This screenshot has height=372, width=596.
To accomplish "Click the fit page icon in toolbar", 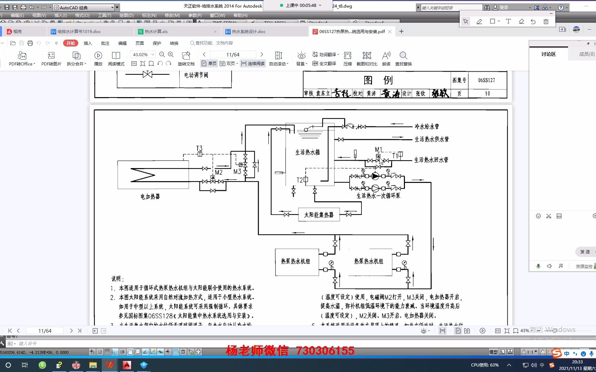I will point(143,64).
